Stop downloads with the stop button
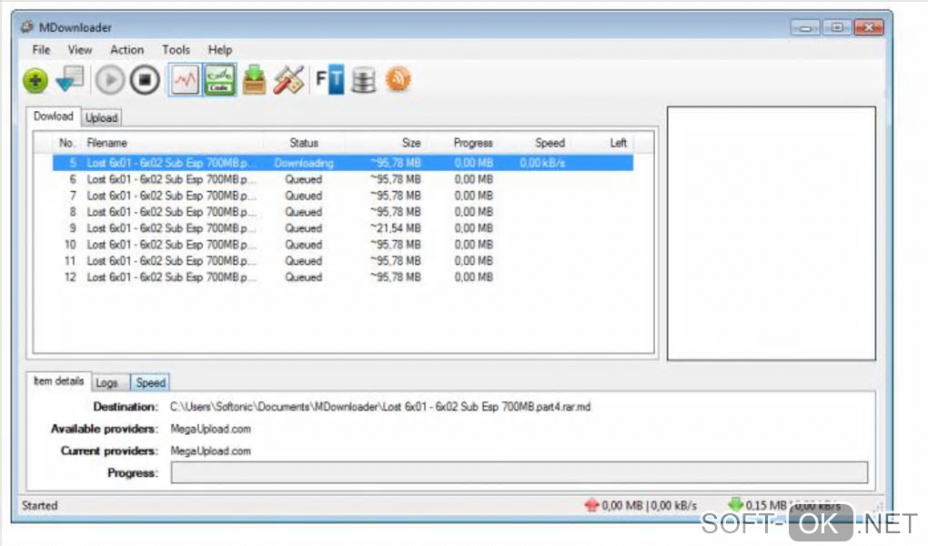The width and height of the screenshot is (928, 546). pyautogui.click(x=145, y=80)
